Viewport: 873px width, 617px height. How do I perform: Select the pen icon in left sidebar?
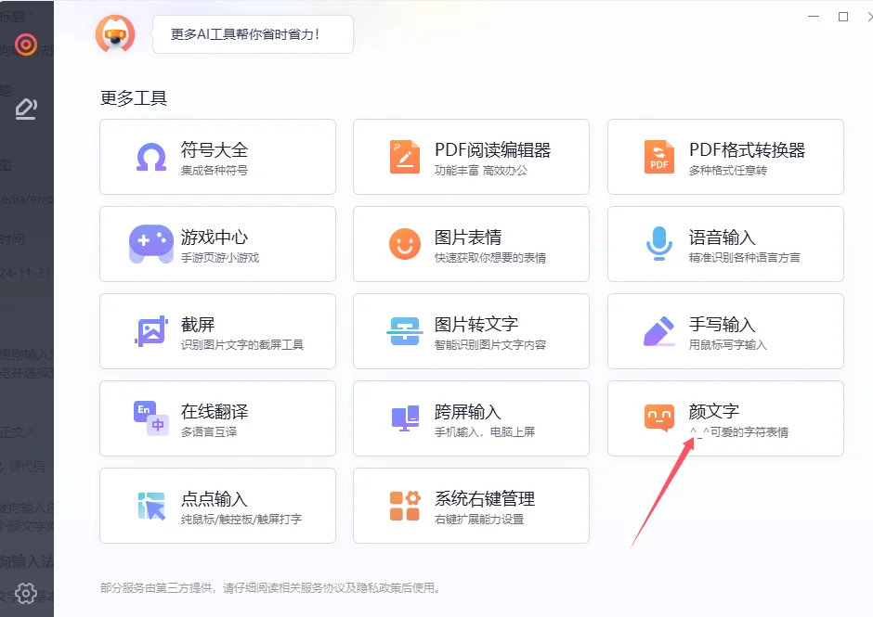[25, 109]
